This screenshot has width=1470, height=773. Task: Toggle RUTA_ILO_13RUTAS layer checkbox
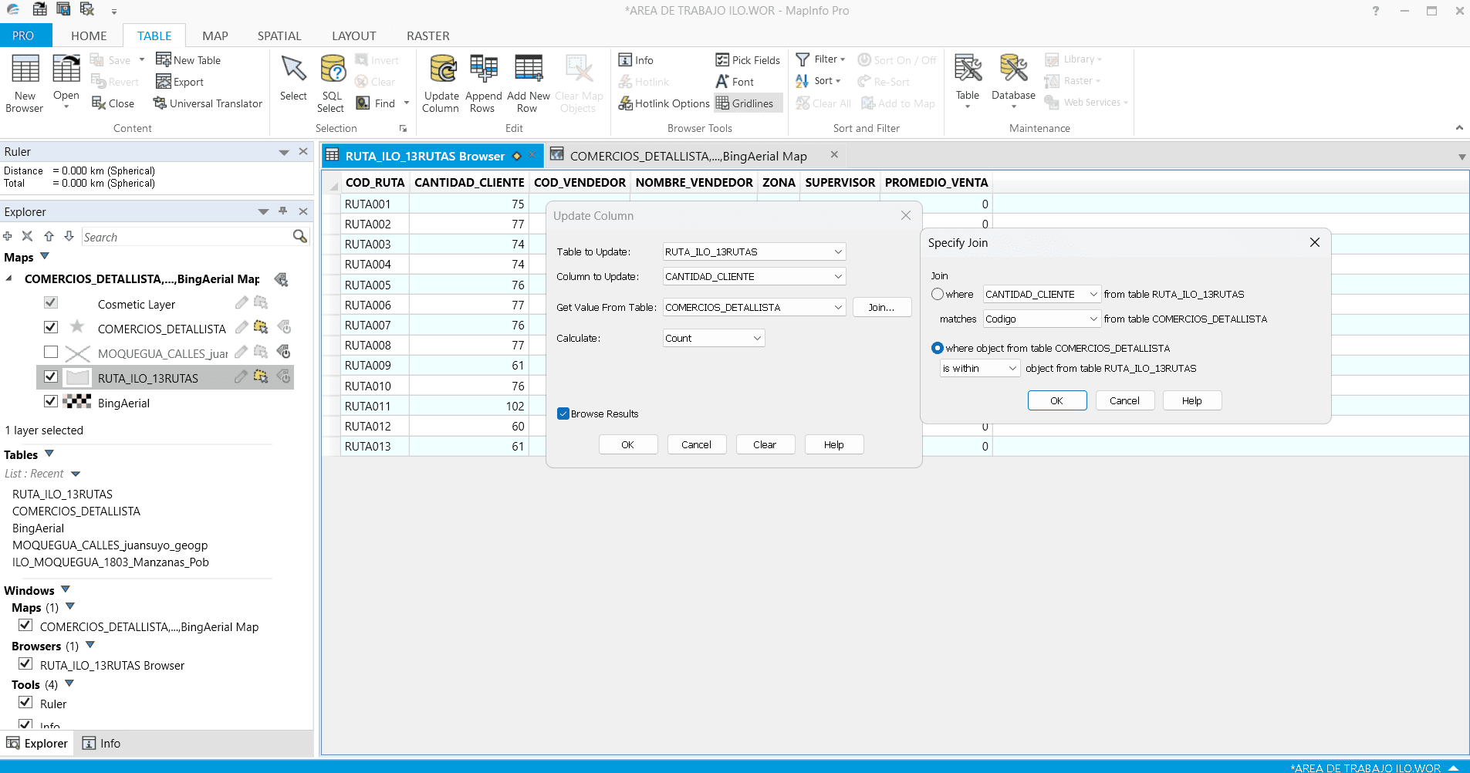[51, 376]
